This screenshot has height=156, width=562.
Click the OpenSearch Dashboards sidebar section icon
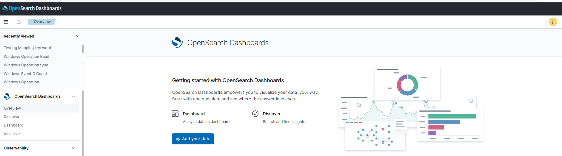click(x=7, y=96)
